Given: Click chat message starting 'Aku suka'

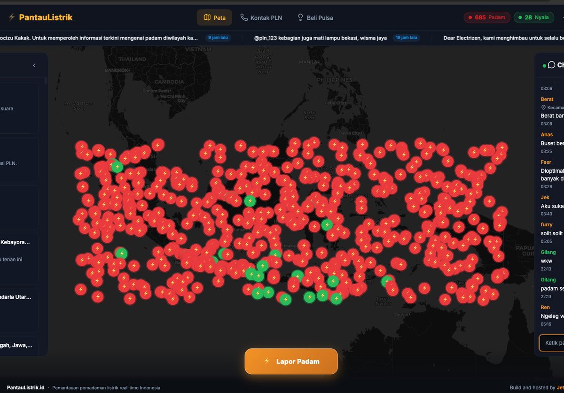Looking at the screenshot, I should coord(552,206).
